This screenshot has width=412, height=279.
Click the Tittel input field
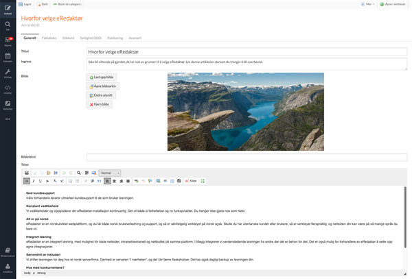pyautogui.click(x=247, y=51)
